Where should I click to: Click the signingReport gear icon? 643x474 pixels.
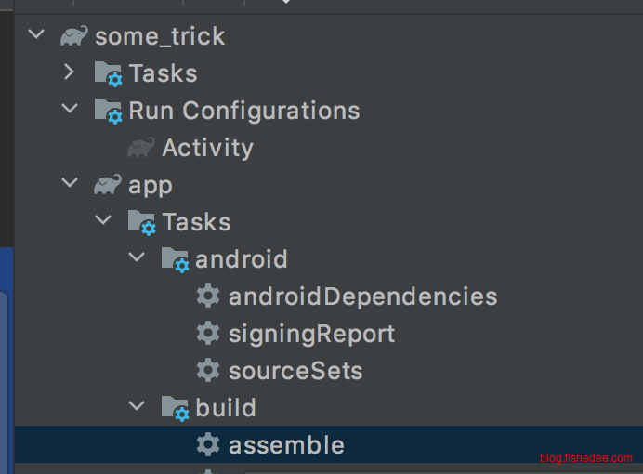click(x=208, y=334)
